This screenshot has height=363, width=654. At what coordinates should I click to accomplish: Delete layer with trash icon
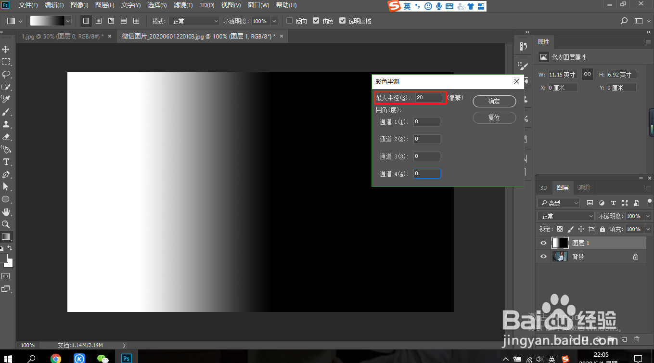637,340
